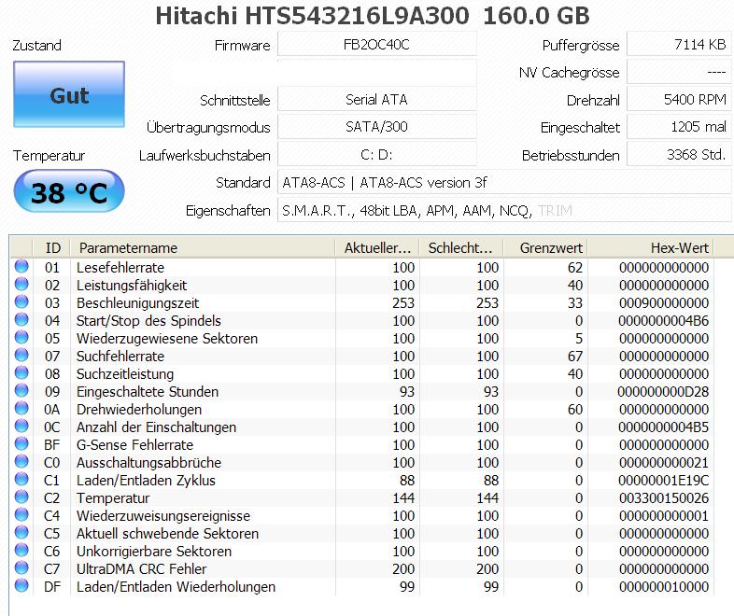The height and width of the screenshot is (616, 734).
Task: Sort by the ID column header
Action: 51,248
